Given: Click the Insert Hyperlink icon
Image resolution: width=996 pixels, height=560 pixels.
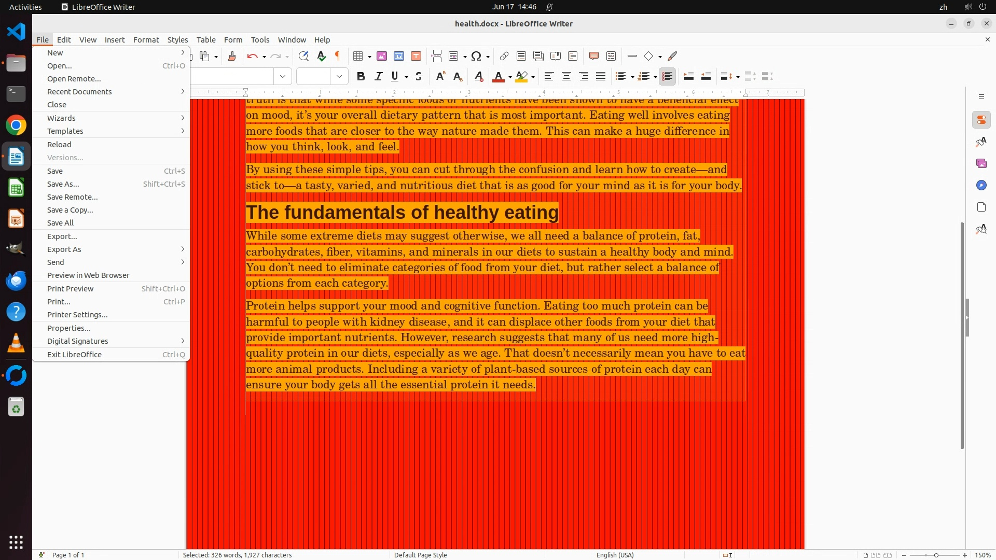Looking at the screenshot, I should tap(504, 56).
